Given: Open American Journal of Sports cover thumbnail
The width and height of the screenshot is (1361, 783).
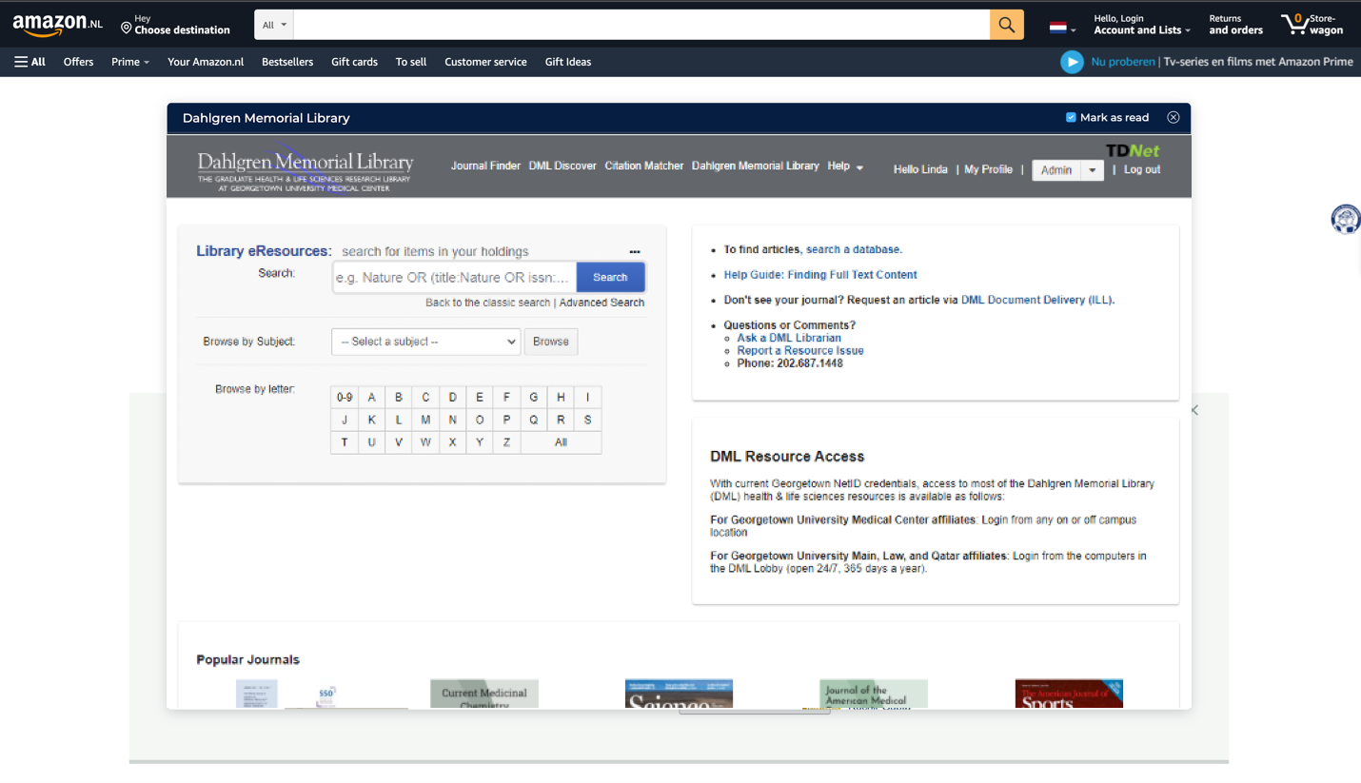Looking at the screenshot, I should [1069, 694].
